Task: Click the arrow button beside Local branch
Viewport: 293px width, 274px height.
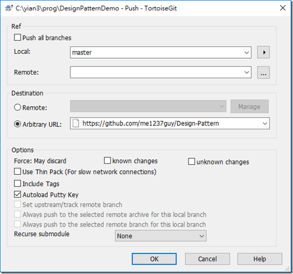Action: (x=263, y=52)
